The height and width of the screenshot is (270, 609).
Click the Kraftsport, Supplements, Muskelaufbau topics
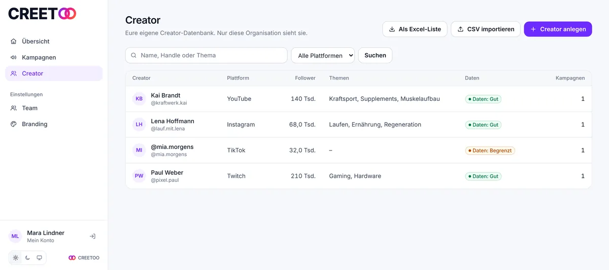[384, 99]
